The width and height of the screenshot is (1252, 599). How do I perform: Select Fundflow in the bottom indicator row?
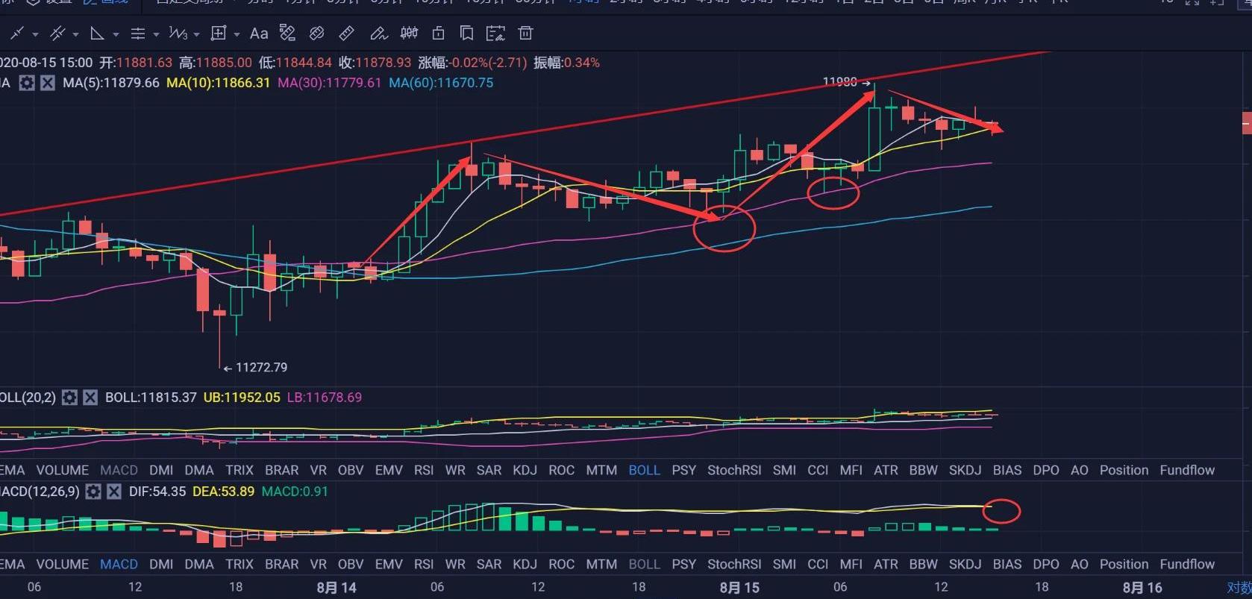pos(1187,564)
